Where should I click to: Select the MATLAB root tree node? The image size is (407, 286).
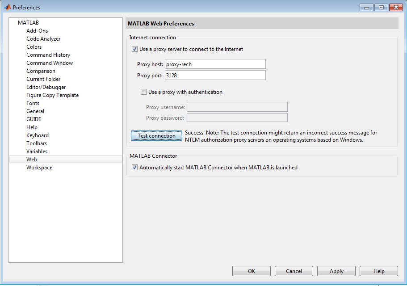[x=28, y=23]
